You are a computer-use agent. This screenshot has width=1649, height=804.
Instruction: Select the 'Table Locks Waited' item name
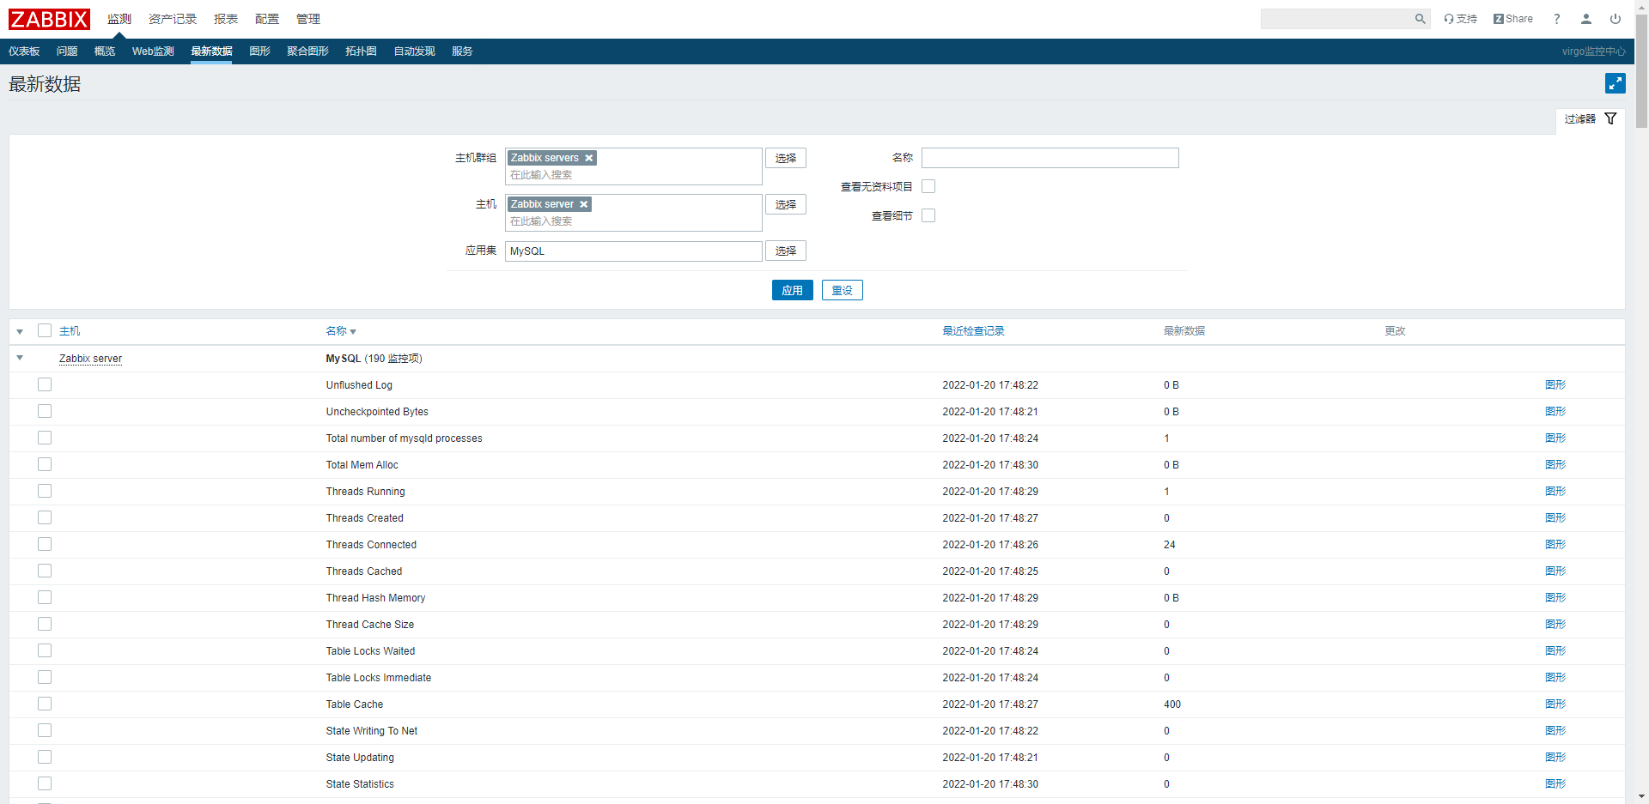370,651
